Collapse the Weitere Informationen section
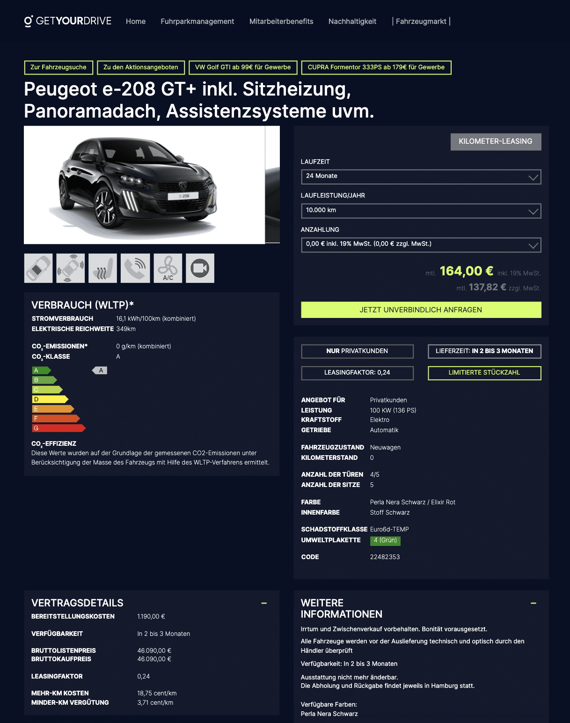This screenshot has height=723, width=570. pos(533,603)
